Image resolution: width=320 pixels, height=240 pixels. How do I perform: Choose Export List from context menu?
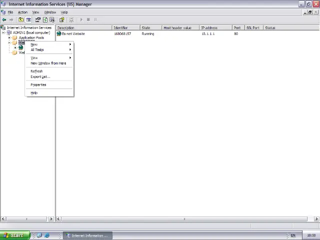pyautogui.click(x=49, y=76)
